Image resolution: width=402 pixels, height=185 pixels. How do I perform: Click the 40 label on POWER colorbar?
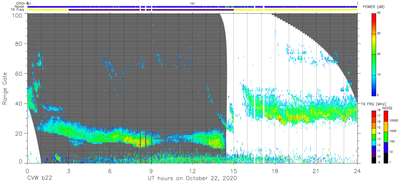pos(379,13)
